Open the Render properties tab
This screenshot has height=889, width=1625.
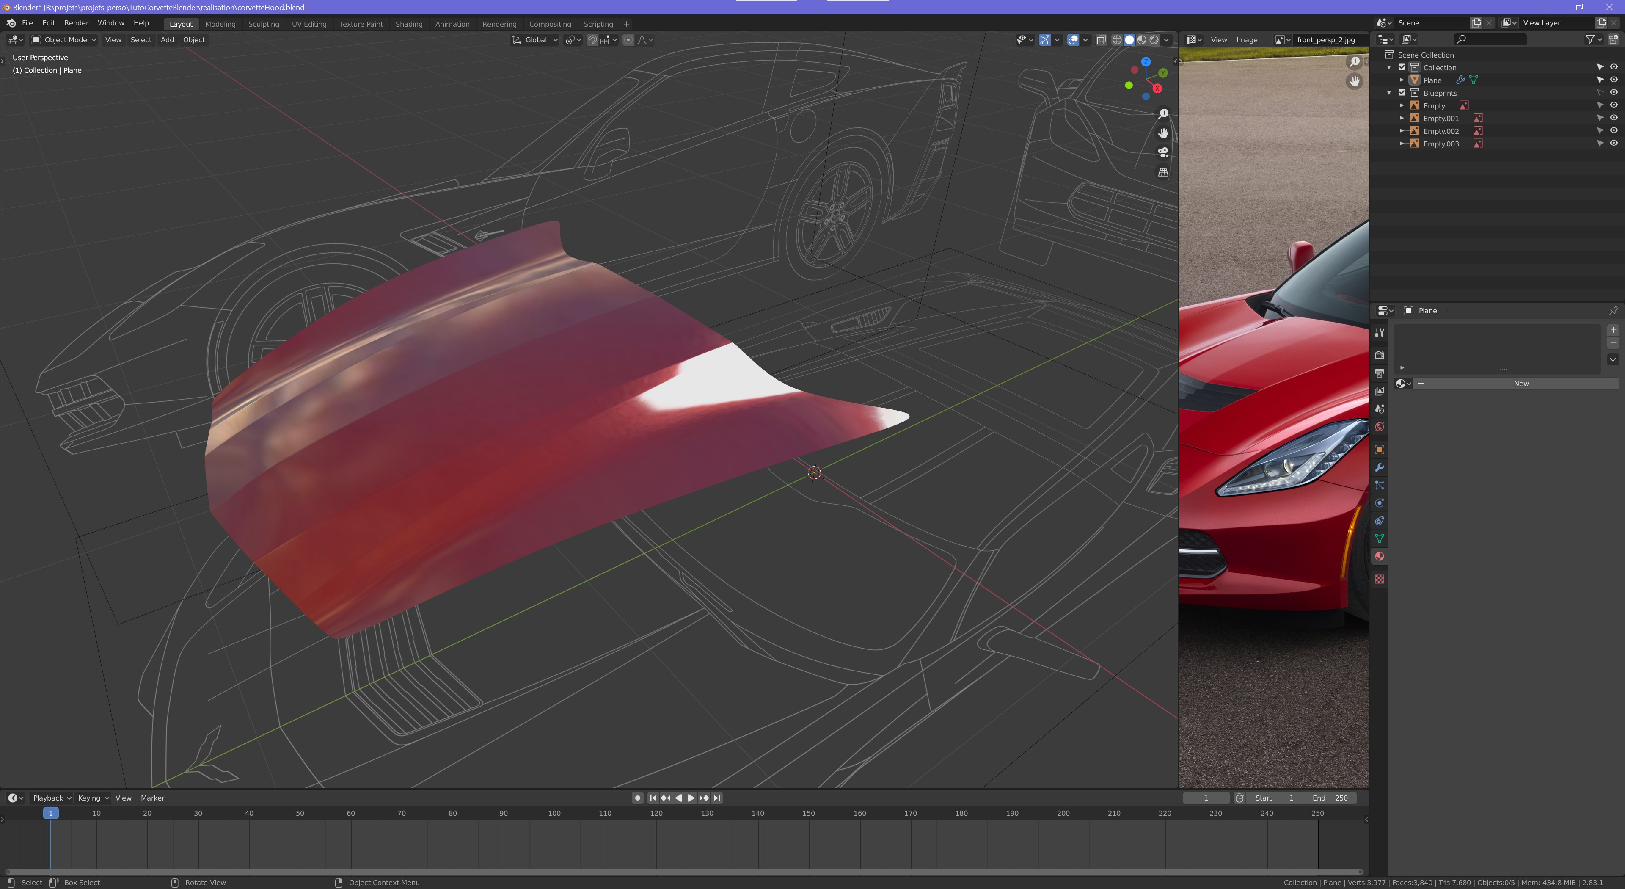pos(1380,355)
